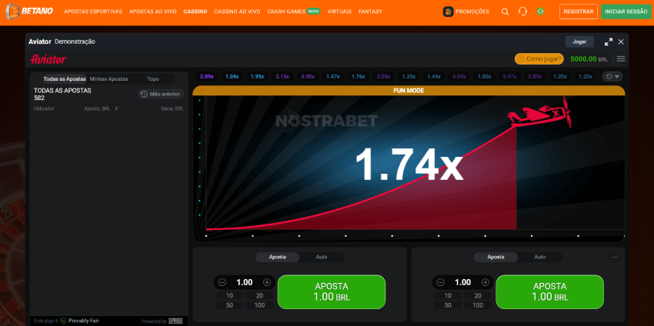Place the right 1.00 BRL Aposta
Image resolution: width=654 pixels, height=326 pixels.
(x=549, y=292)
